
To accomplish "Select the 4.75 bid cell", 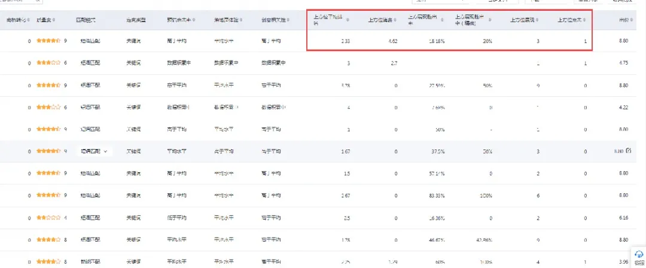I will [623, 63].
